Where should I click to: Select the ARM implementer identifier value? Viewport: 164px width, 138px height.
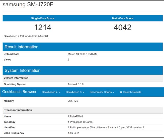click(x=106, y=127)
